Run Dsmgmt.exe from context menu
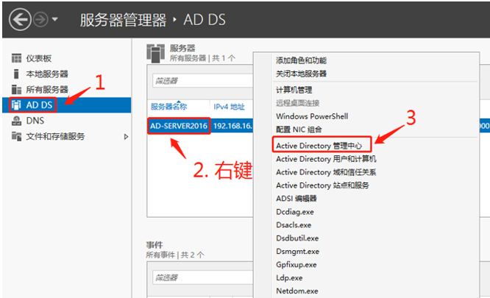The height and width of the screenshot is (298, 490). 298,251
